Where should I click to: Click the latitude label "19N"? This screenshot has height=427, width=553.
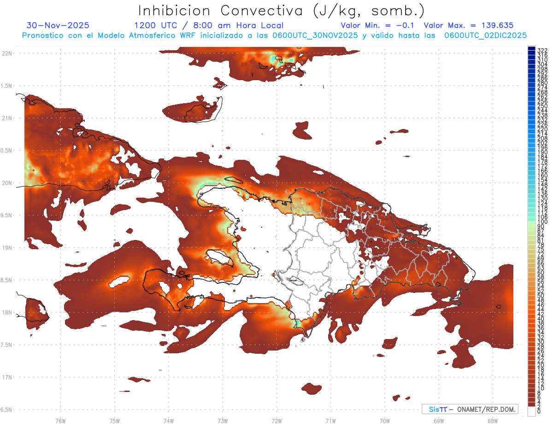tap(7, 247)
